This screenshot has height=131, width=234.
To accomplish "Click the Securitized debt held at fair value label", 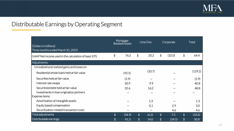I will click(56, 88).
